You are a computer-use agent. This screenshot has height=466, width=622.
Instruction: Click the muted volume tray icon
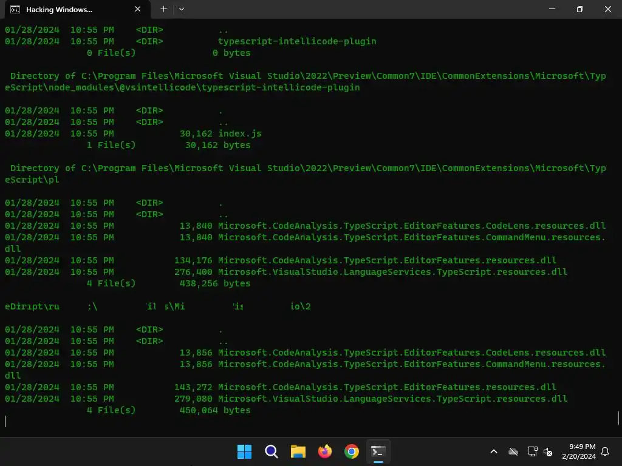(548, 451)
